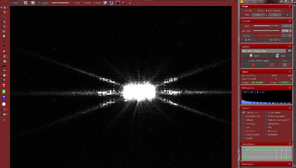Click the running man icon in top toolbar
296x168 pixels.
(105, 3)
